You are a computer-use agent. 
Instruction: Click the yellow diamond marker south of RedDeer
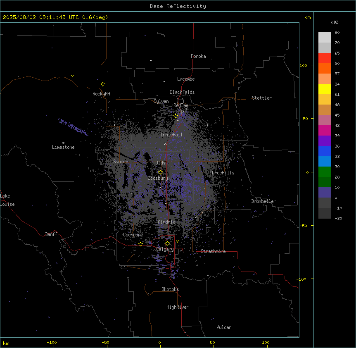(x=176, y=116)
